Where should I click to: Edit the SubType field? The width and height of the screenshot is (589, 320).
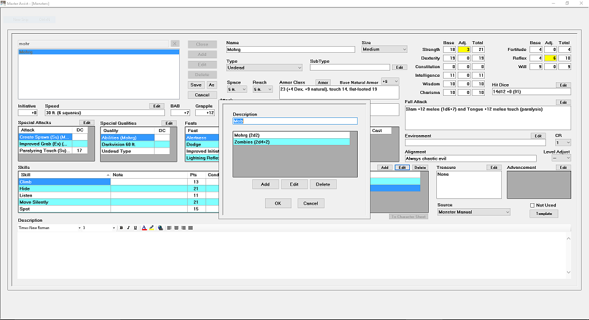tap(399, 68)
